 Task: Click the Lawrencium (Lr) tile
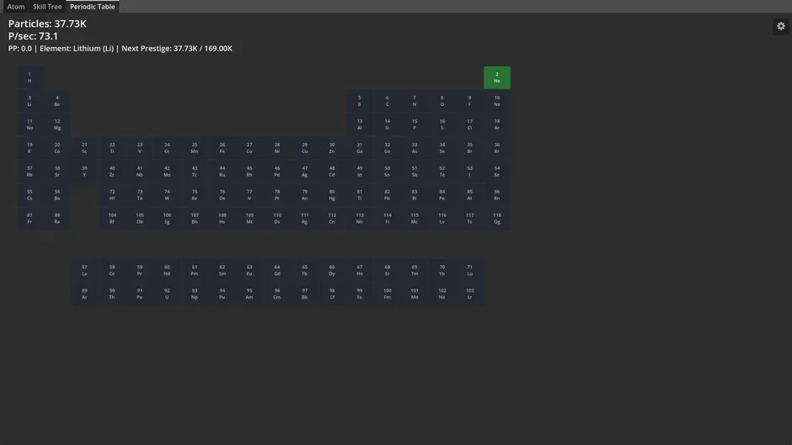[470, 294]
